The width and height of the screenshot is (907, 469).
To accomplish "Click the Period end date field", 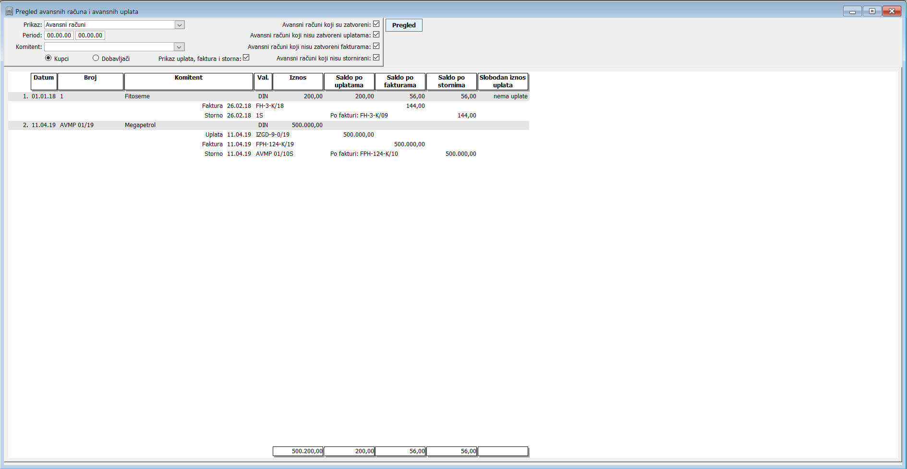I will point(90,35).
